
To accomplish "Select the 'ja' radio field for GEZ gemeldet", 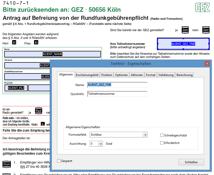I will click(185, 30).
